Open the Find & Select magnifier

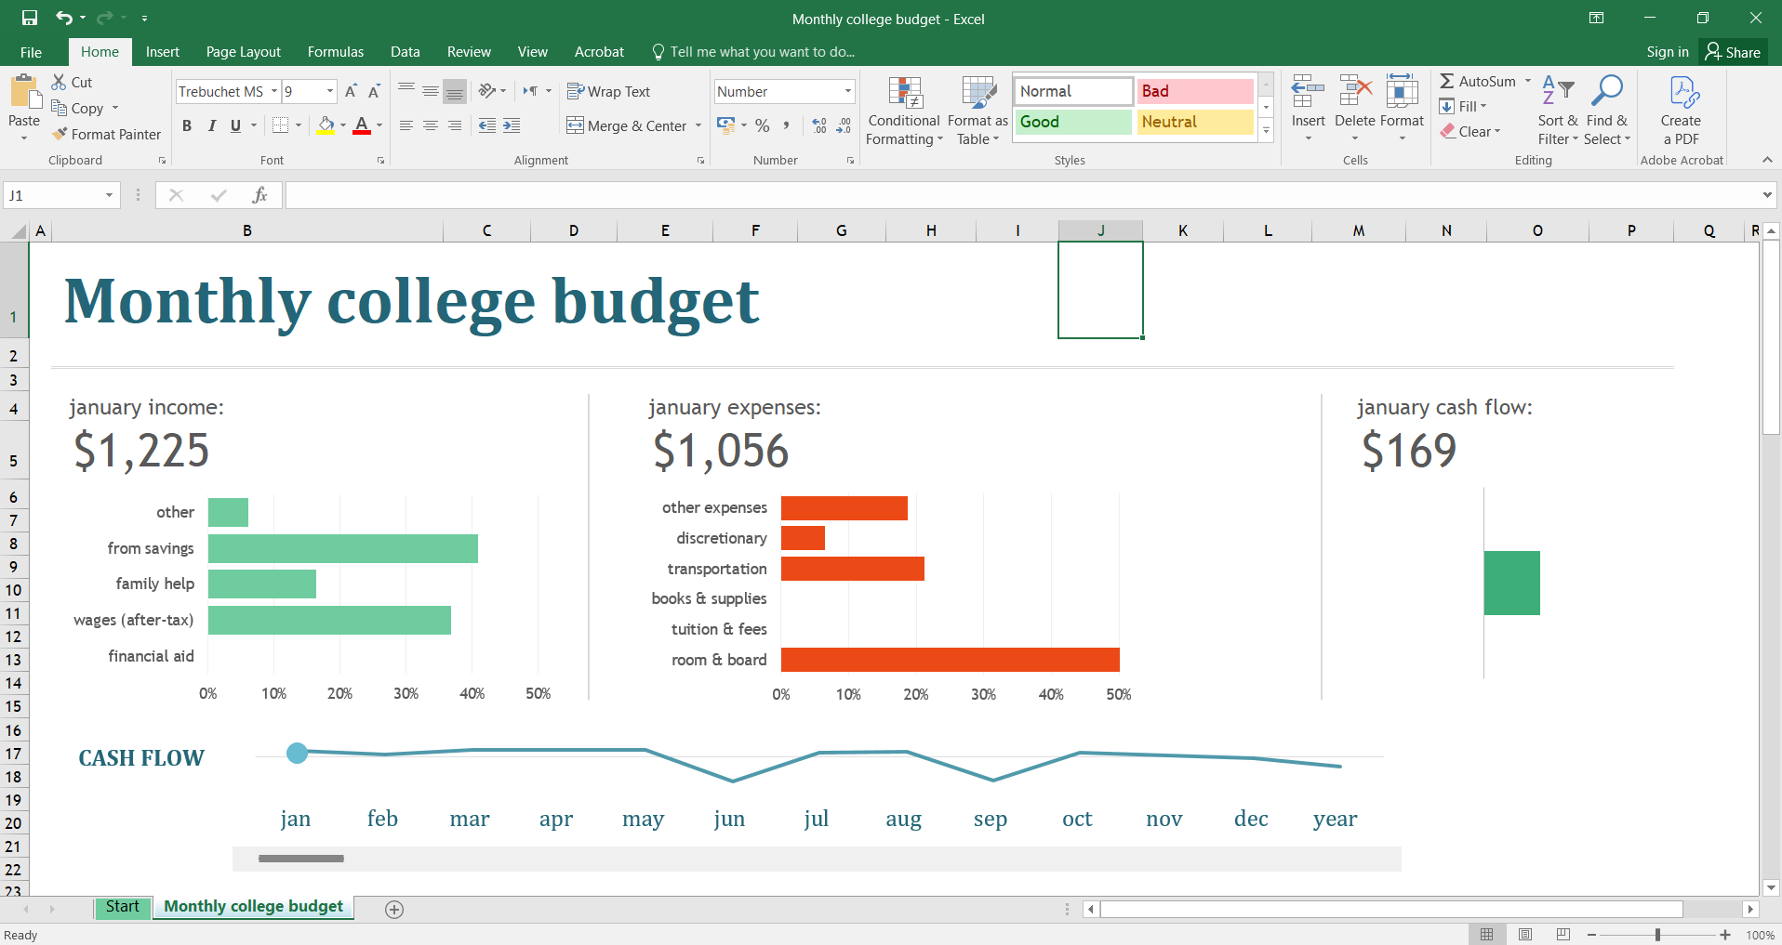(1606, 92)
